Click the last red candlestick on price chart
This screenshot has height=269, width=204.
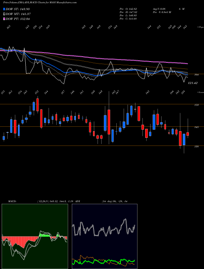coord(188,134)
